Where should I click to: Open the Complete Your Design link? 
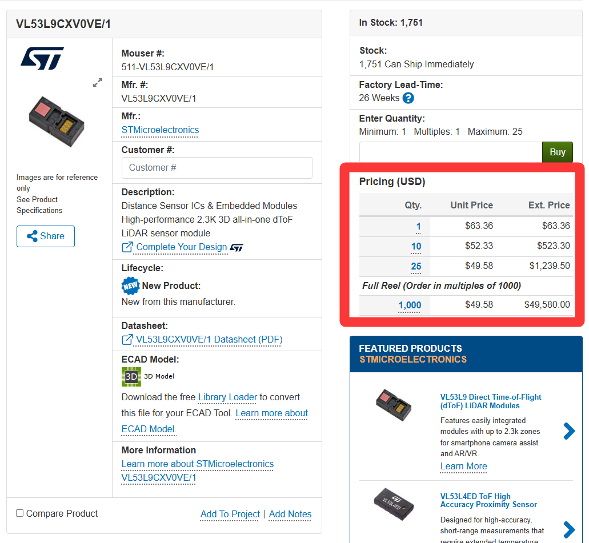click(x=182, y=247)
